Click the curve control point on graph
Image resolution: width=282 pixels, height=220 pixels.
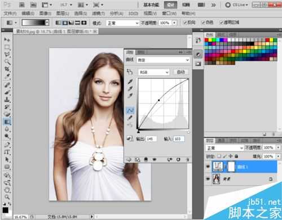tap(159, 100)
